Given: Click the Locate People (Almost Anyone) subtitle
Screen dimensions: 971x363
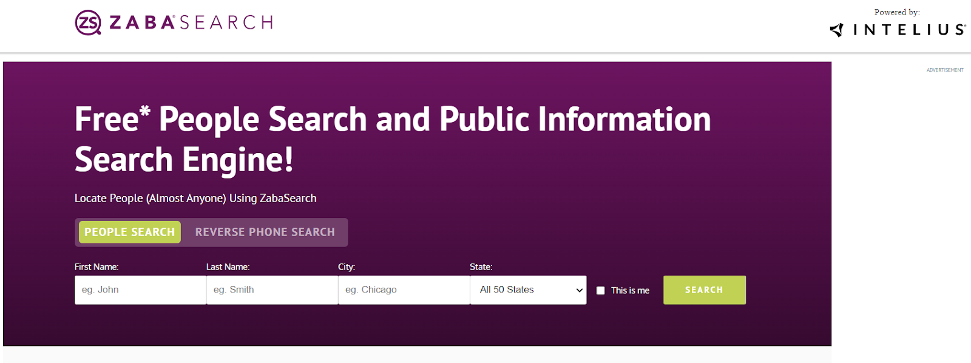Looking at the screenshot, I should point(195,198).
